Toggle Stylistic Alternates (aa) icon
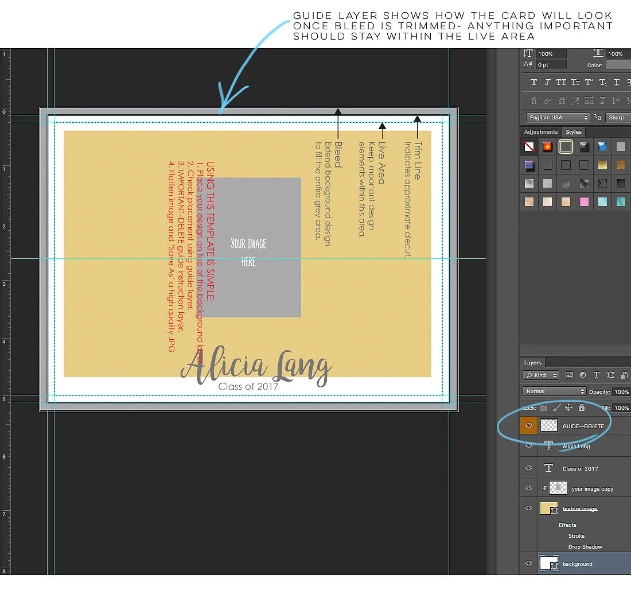Image resolution: width=631 pixels, height=590 pixels. (589, 100)
